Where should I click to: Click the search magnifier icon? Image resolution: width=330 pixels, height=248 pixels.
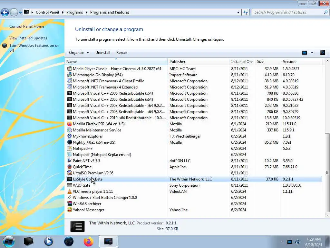325,13
